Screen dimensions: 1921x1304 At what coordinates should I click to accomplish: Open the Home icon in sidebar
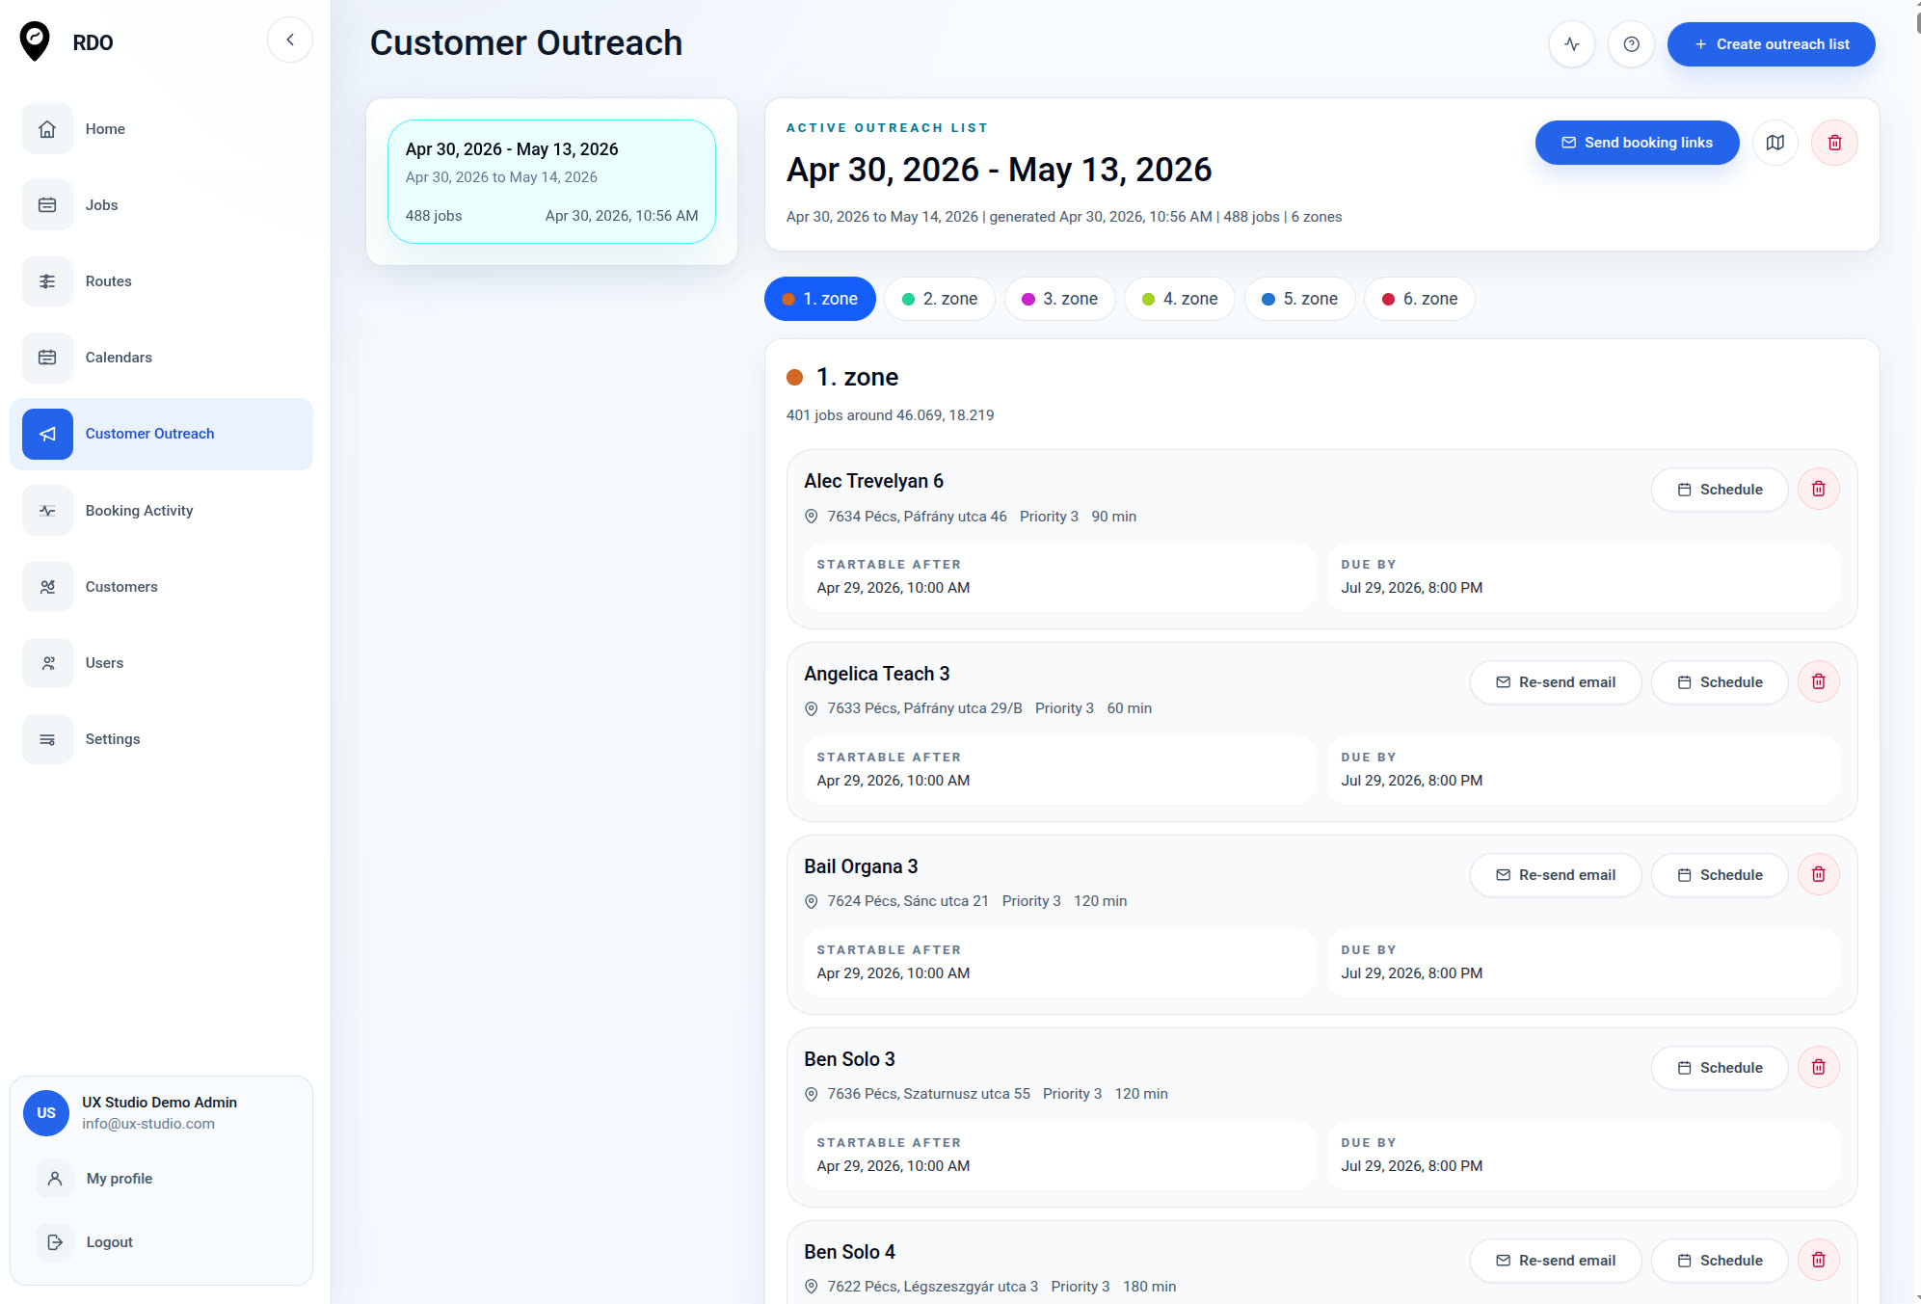[47, 129]
